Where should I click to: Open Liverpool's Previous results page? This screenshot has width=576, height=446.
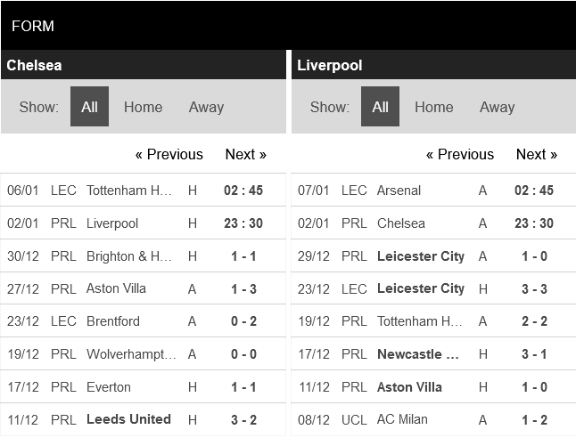point(459,154)
